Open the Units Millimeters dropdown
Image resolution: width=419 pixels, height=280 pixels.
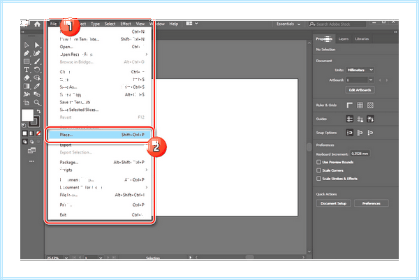(x=360, y=70)
